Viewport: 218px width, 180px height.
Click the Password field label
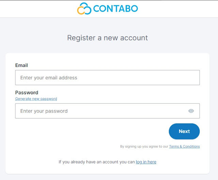click(27, 93)
